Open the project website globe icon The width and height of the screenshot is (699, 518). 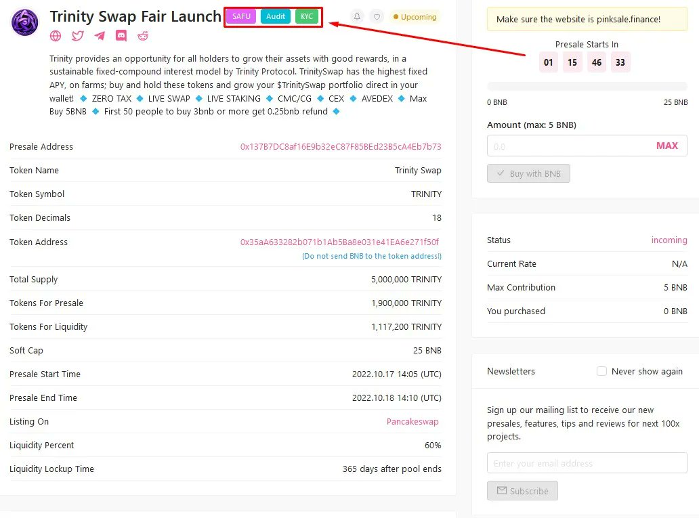click(x=55, y=36)
